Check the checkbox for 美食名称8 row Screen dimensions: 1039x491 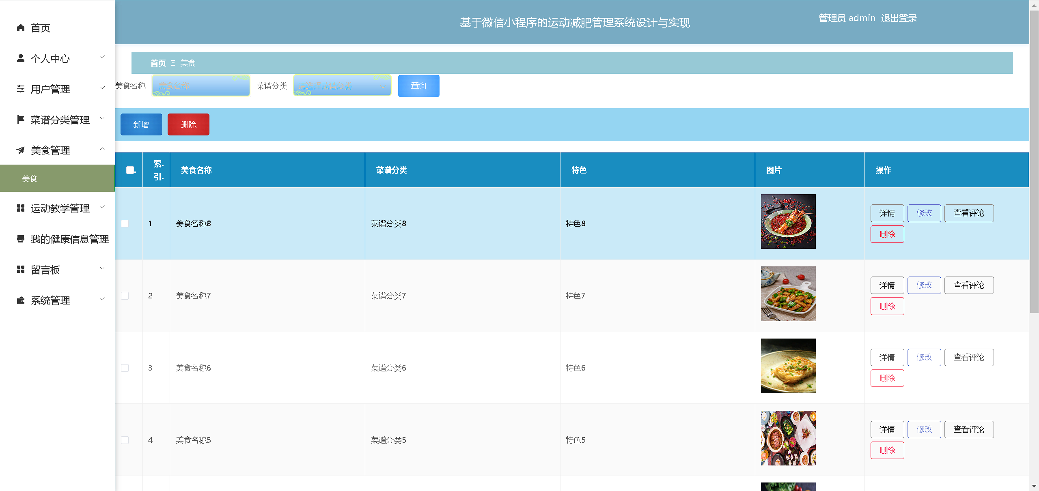click(x=125, y=224)
